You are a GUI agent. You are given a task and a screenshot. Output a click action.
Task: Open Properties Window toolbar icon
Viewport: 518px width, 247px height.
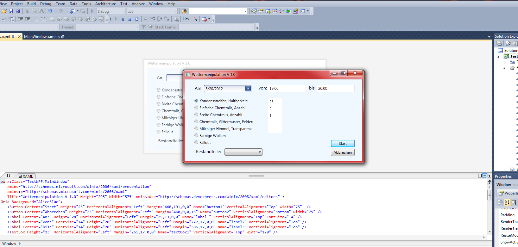[x=261, y=11]
